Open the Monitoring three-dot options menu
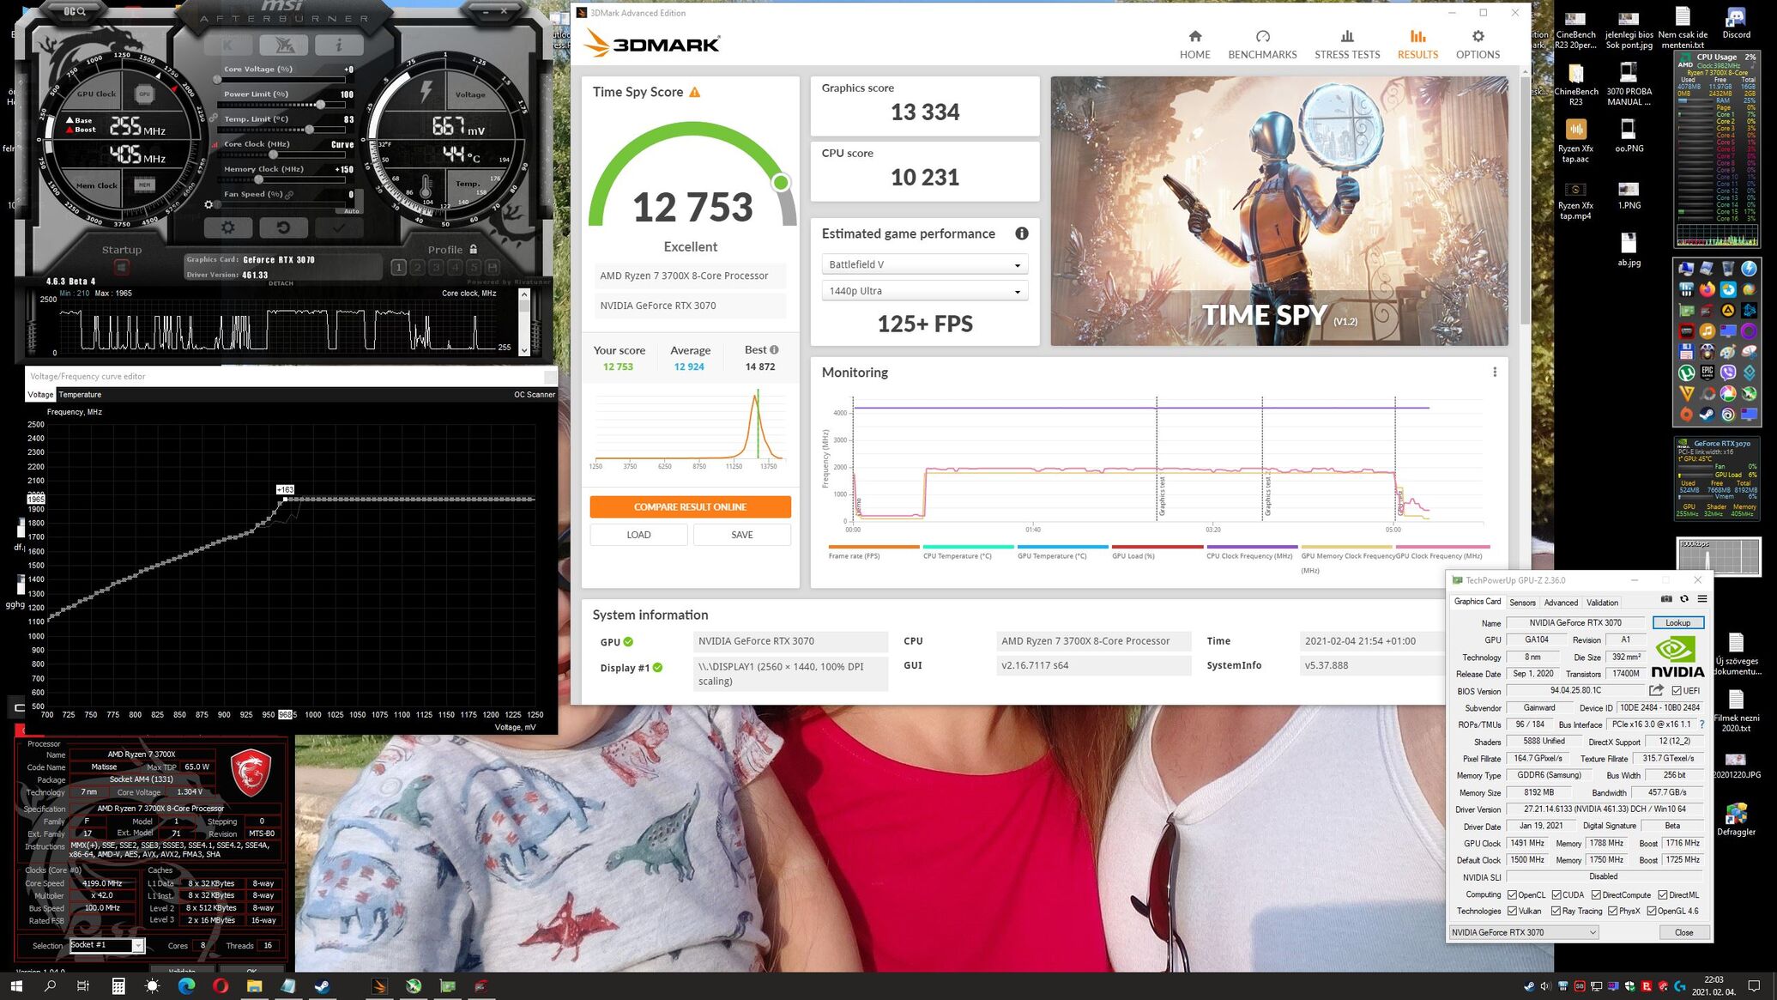This screenshot has height=1000, width=1777. click(x=1494, y=373)
